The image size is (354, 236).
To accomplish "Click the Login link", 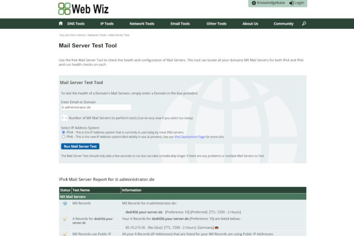I will [299, 3].
